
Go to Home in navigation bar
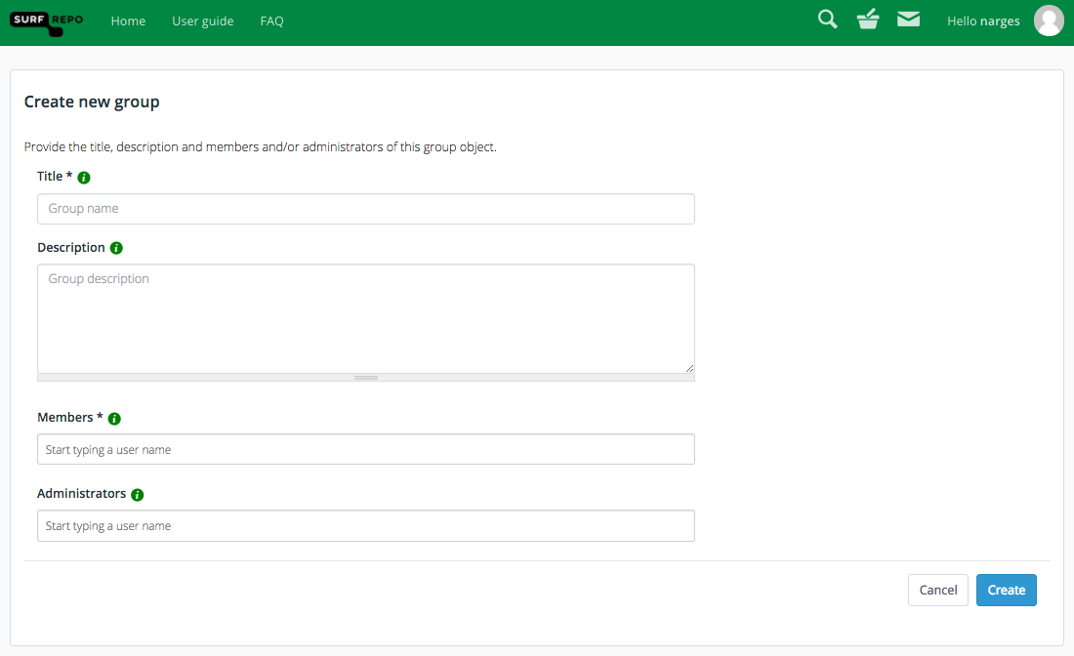pos(128,21)
